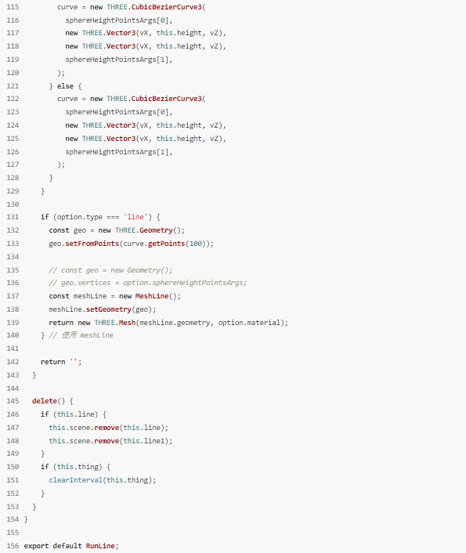
Task: Click this.scene.remove(this.line1) statement
Action: (x=110, y=441)
